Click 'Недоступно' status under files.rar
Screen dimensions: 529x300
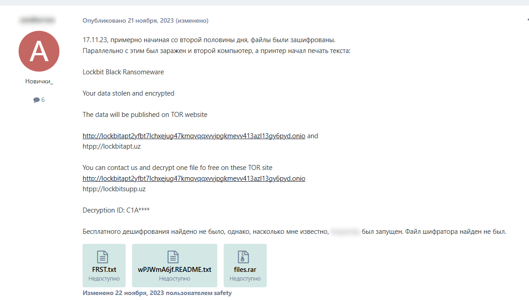[245, 279]
